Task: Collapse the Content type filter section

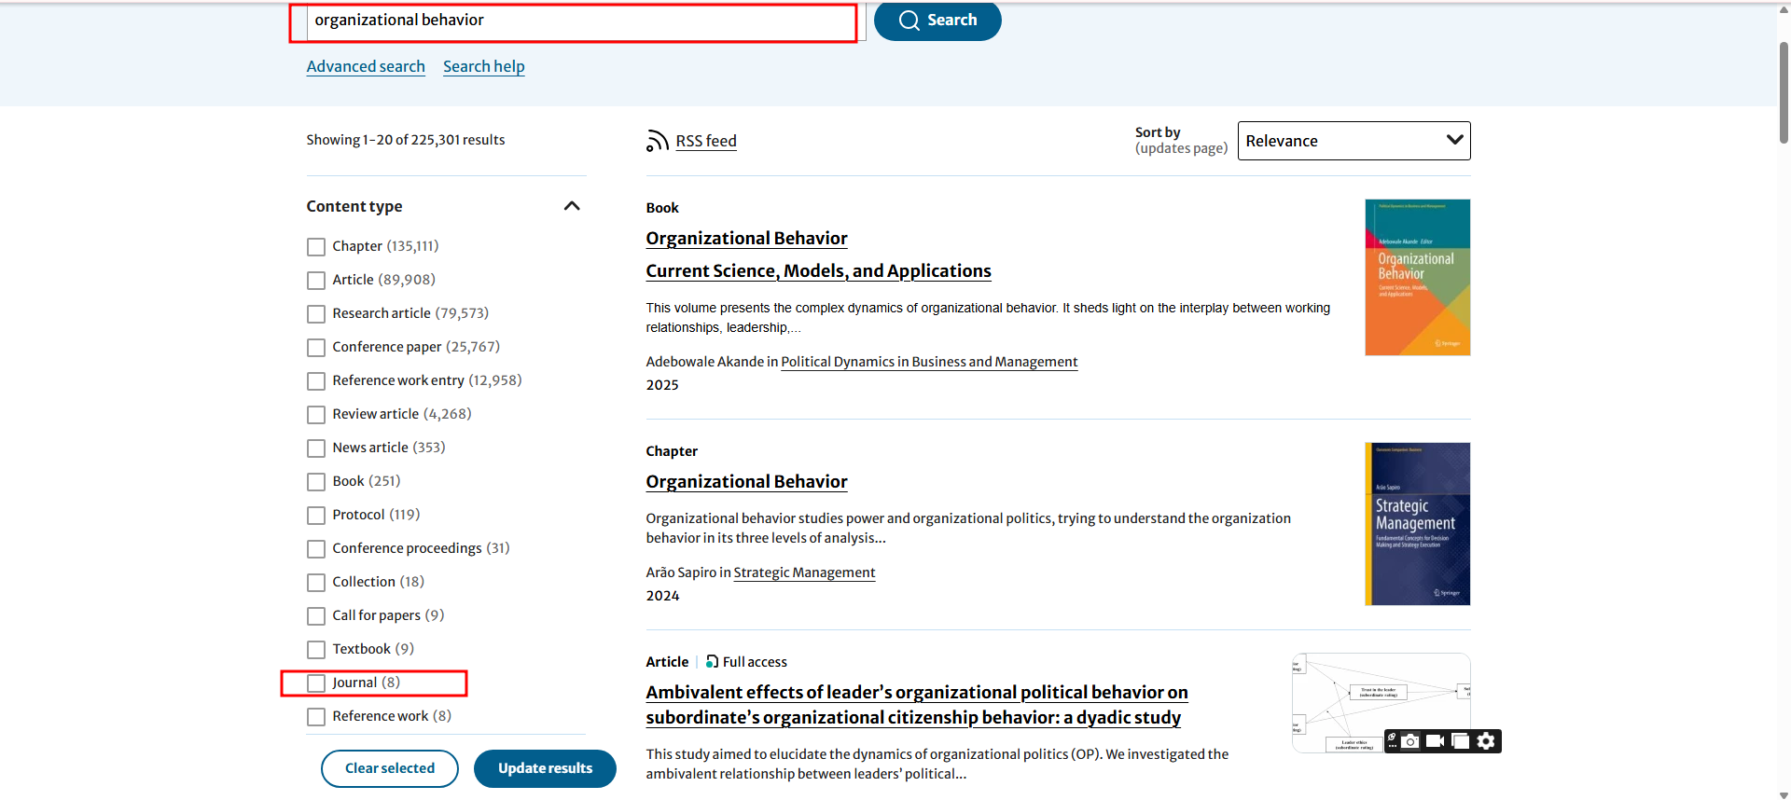Action: point(572,206)
